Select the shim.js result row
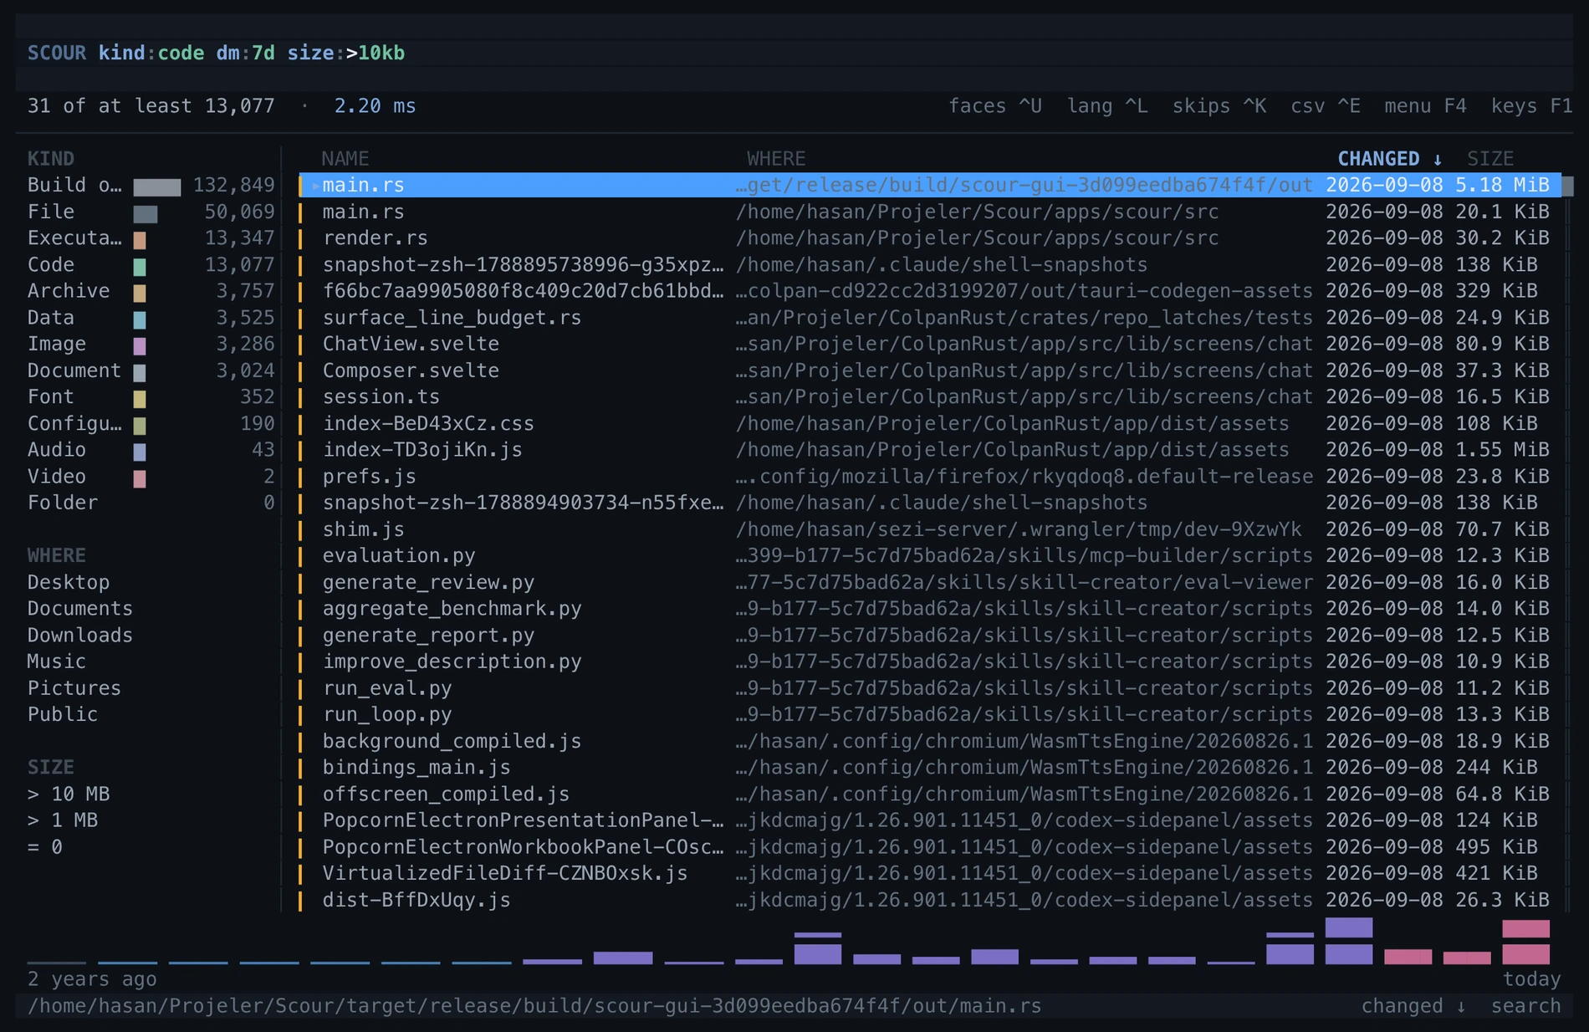The image size is (1589, 1032). [x=929, y=529]
